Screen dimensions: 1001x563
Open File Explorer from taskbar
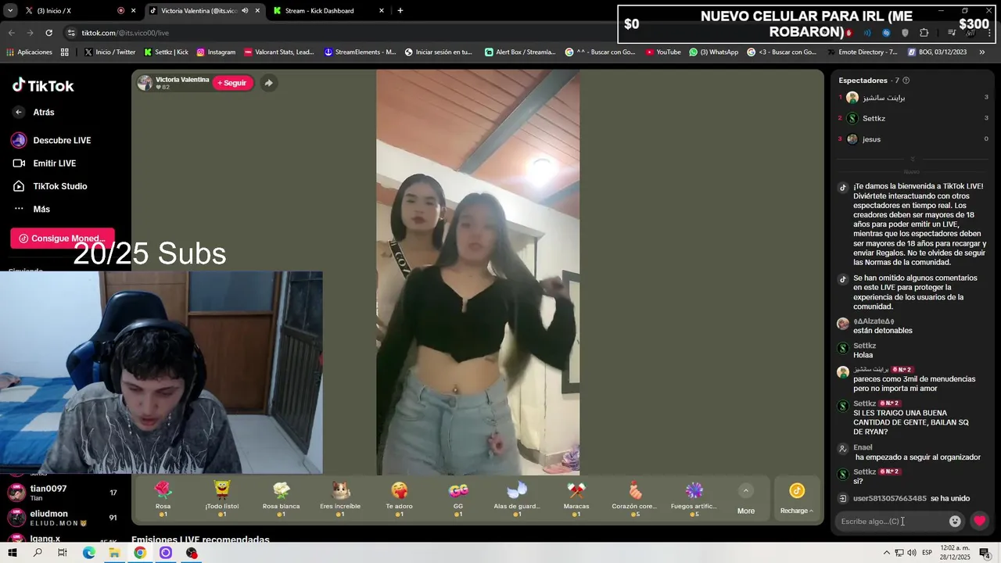(x=114, y=553)
